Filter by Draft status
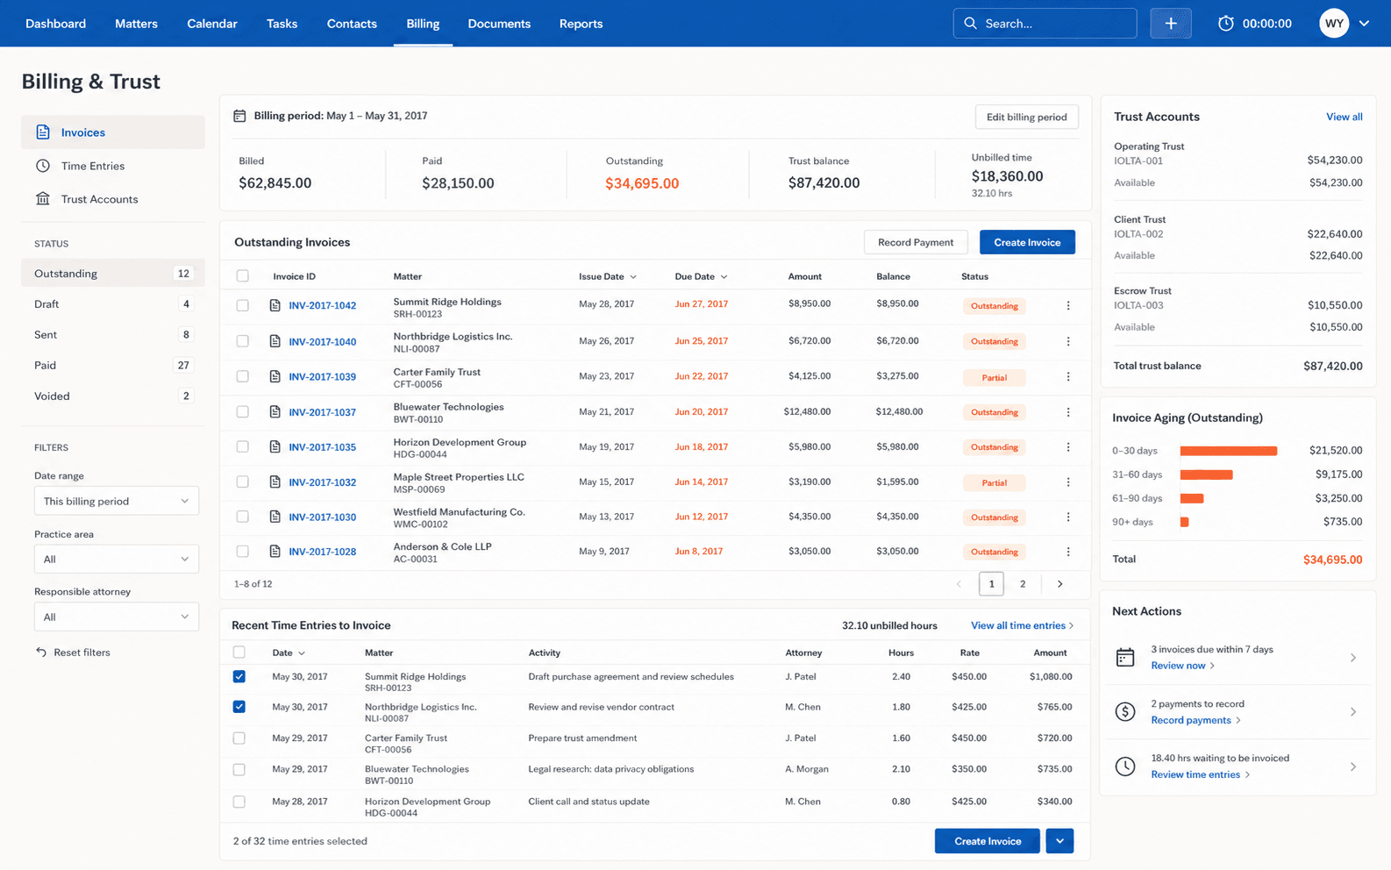Image resolution: width=1391 pixels, height=870 pixels. click(x=113, y=304)
